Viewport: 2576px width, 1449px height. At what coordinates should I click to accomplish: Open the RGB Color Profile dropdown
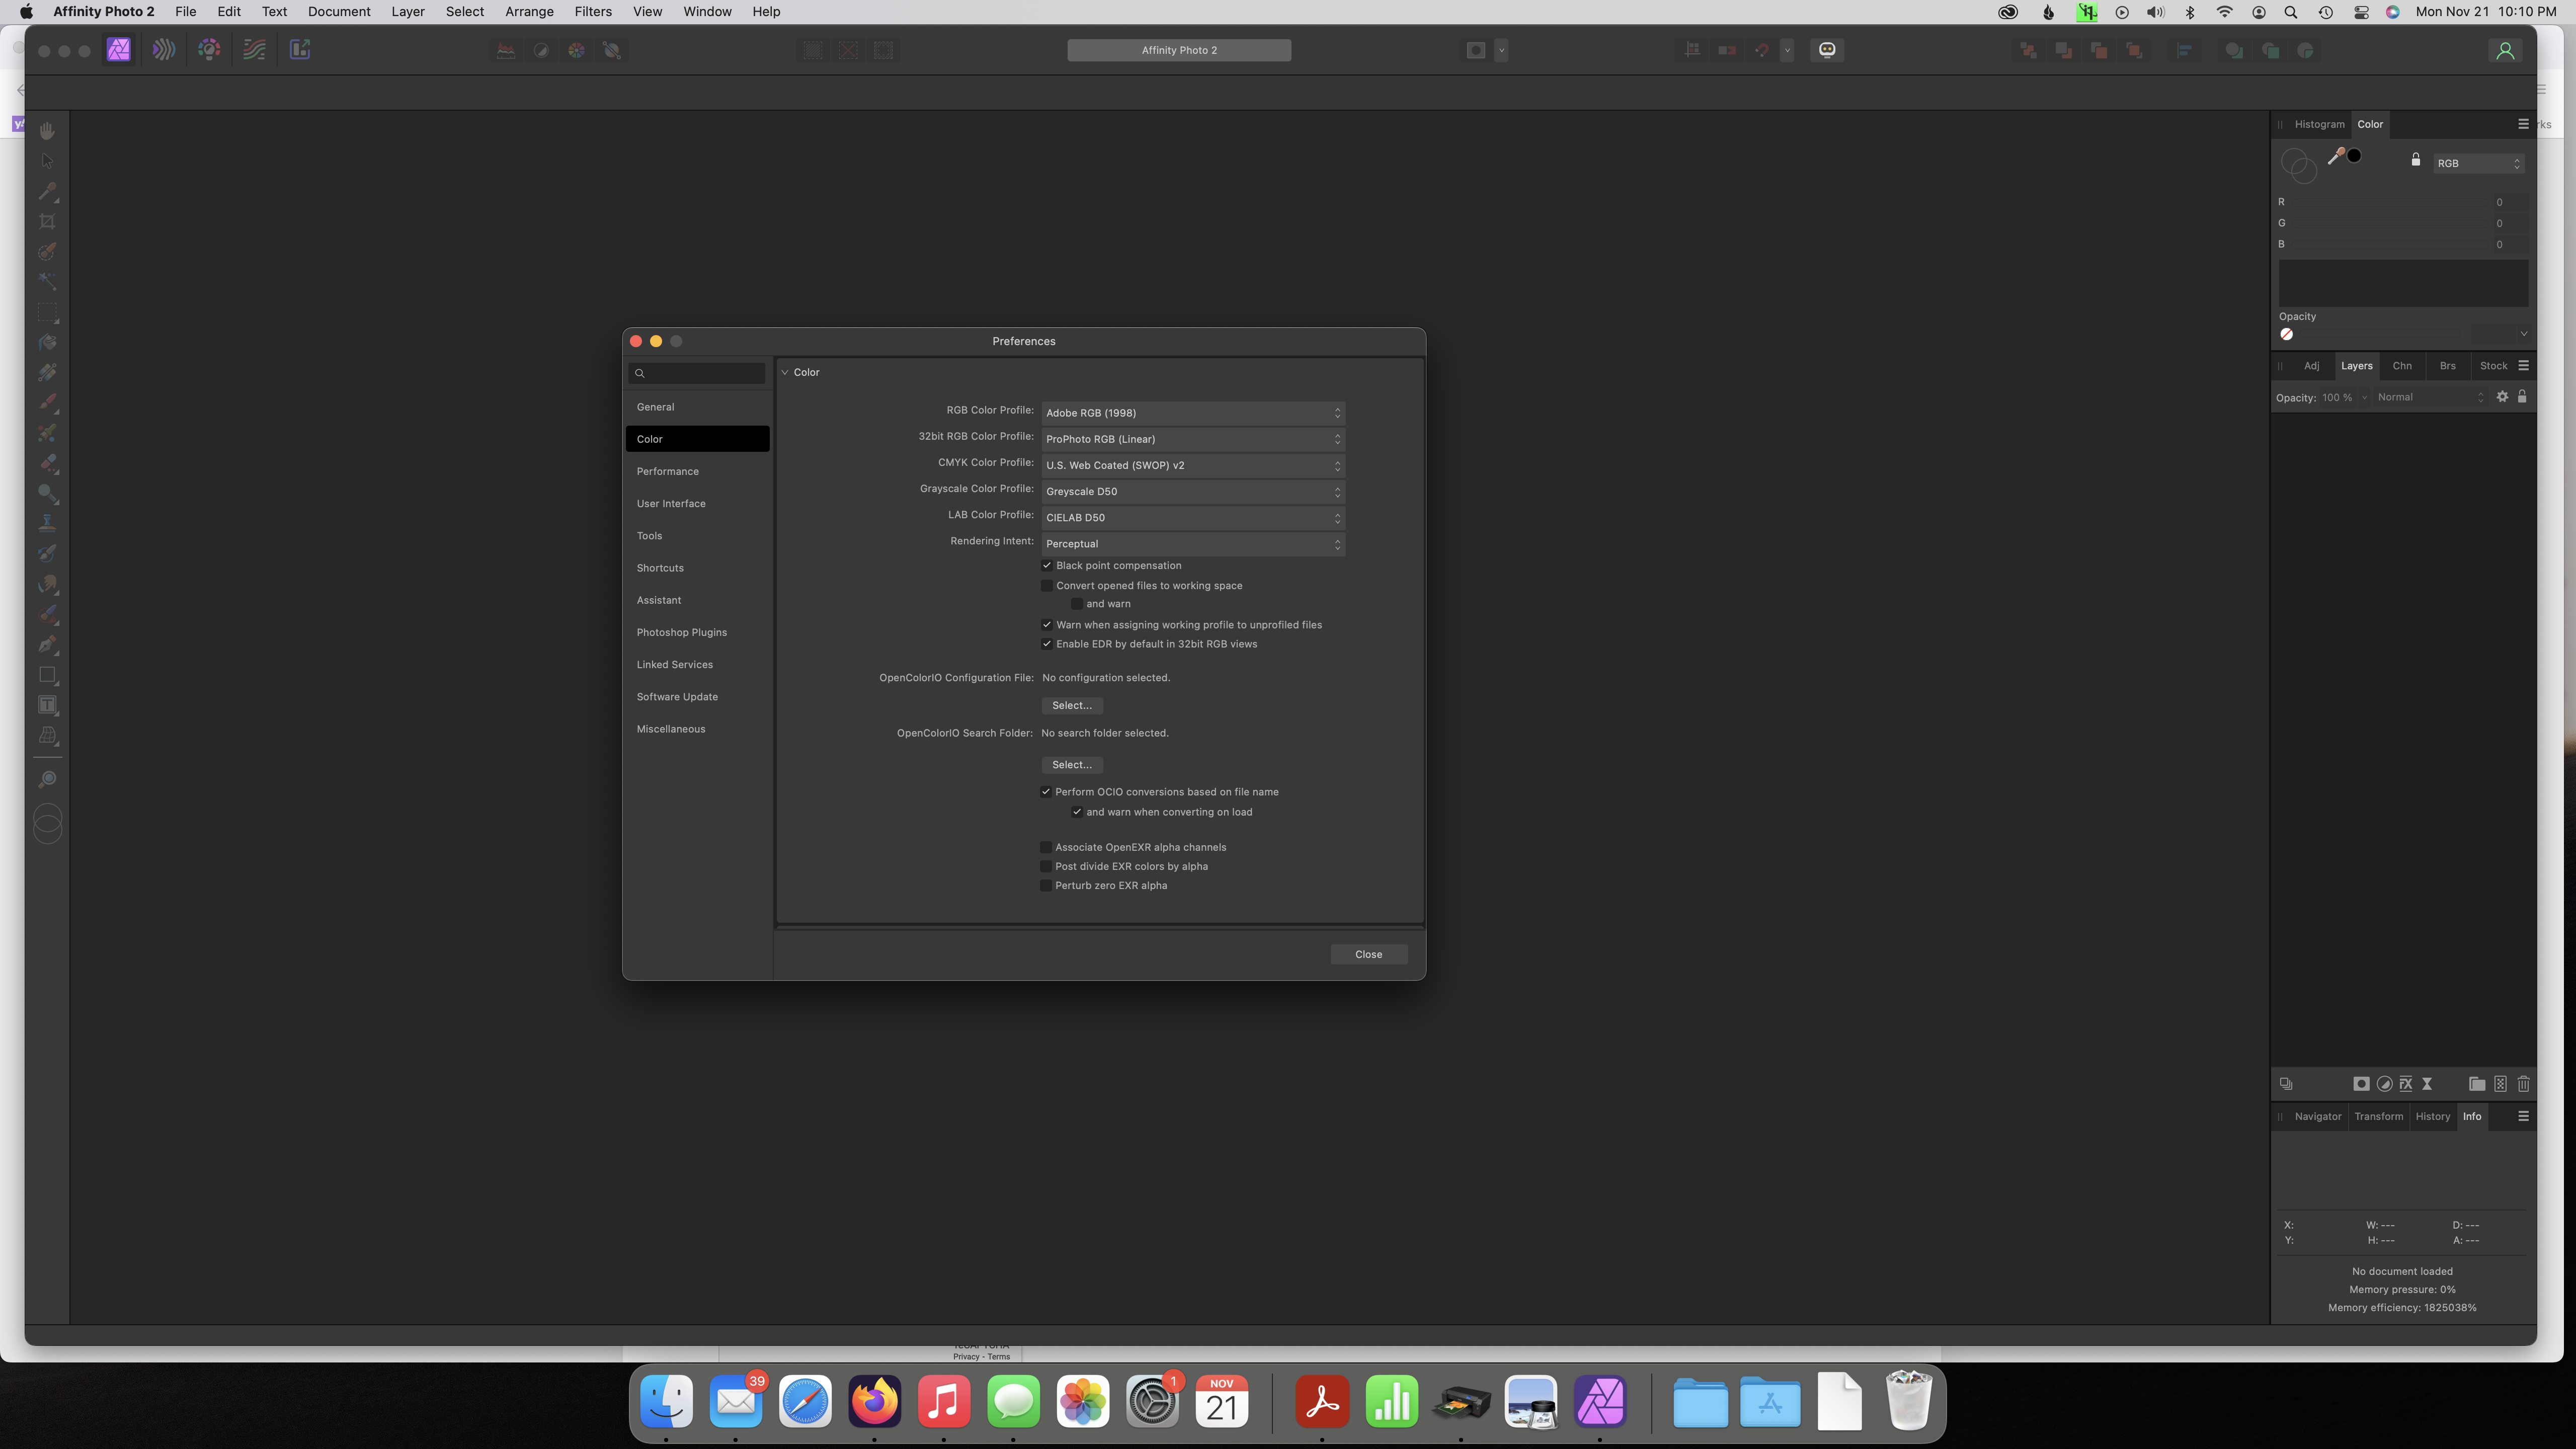(1193, 413)
